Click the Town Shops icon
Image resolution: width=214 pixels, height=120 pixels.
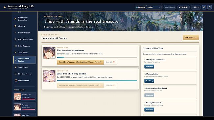(15, 52)
